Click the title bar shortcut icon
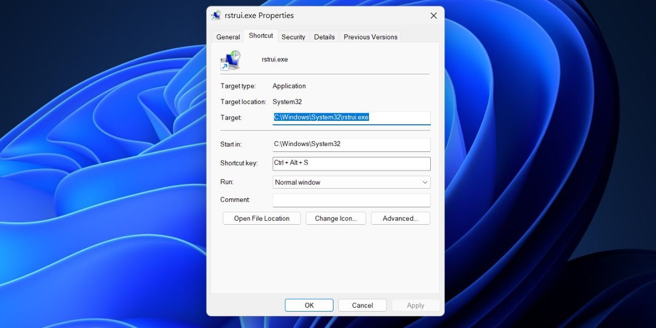This screenshot has width=656, height=328. (216, 15)
